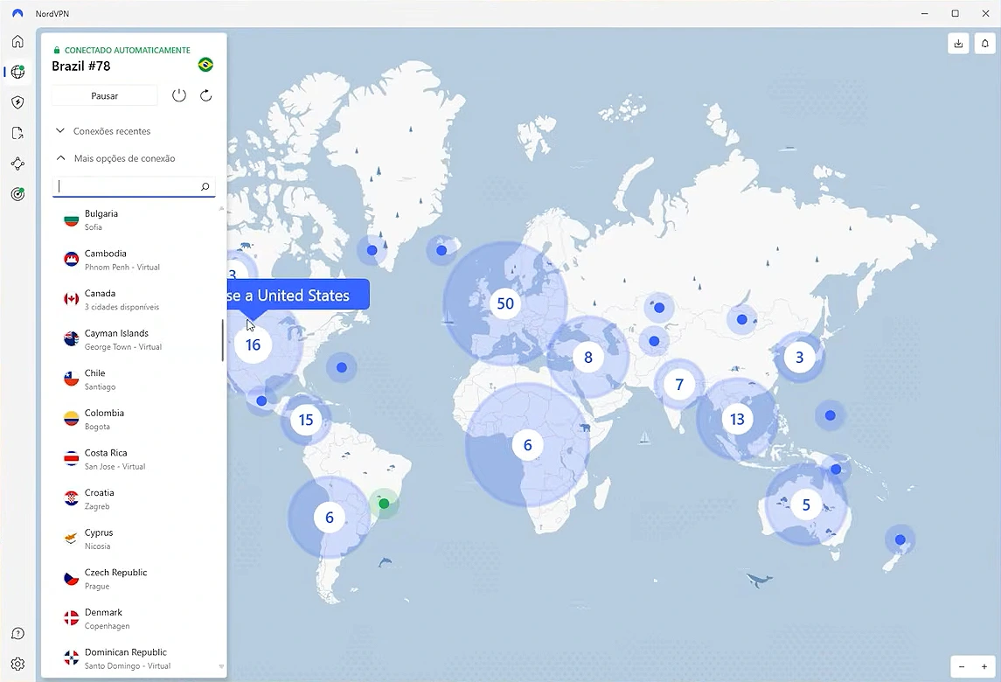
Task: Click the server list scrollbar thumb
Action: (x=223, y=340)
